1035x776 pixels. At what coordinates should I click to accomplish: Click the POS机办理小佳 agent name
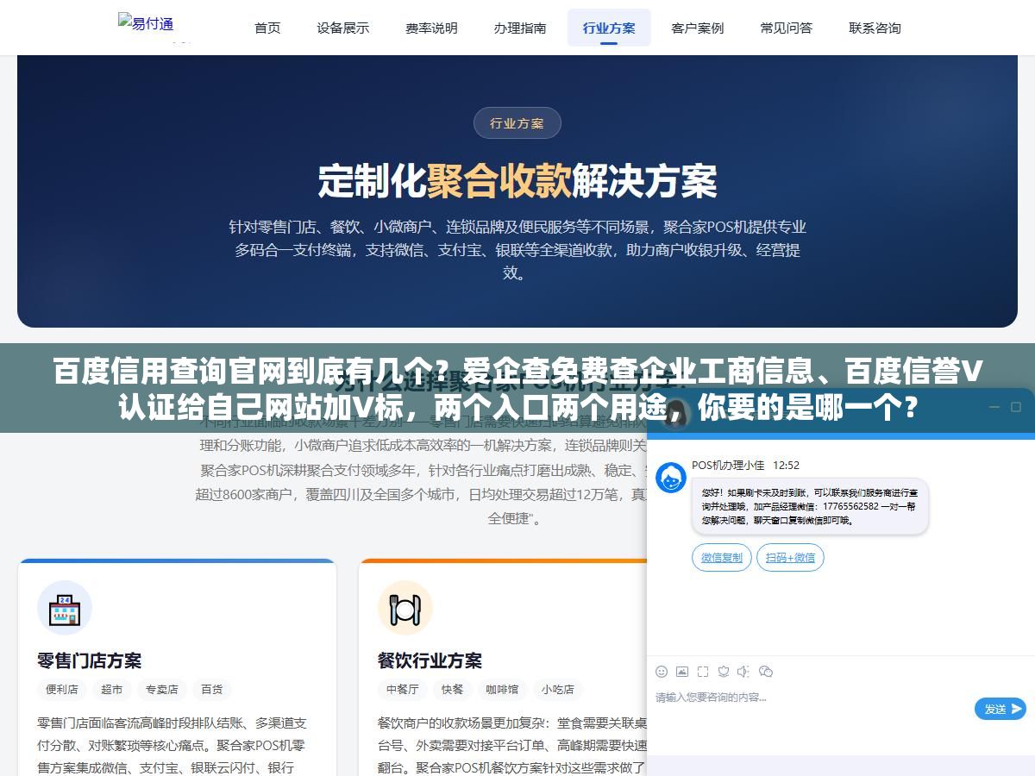[x=728, y=465]
